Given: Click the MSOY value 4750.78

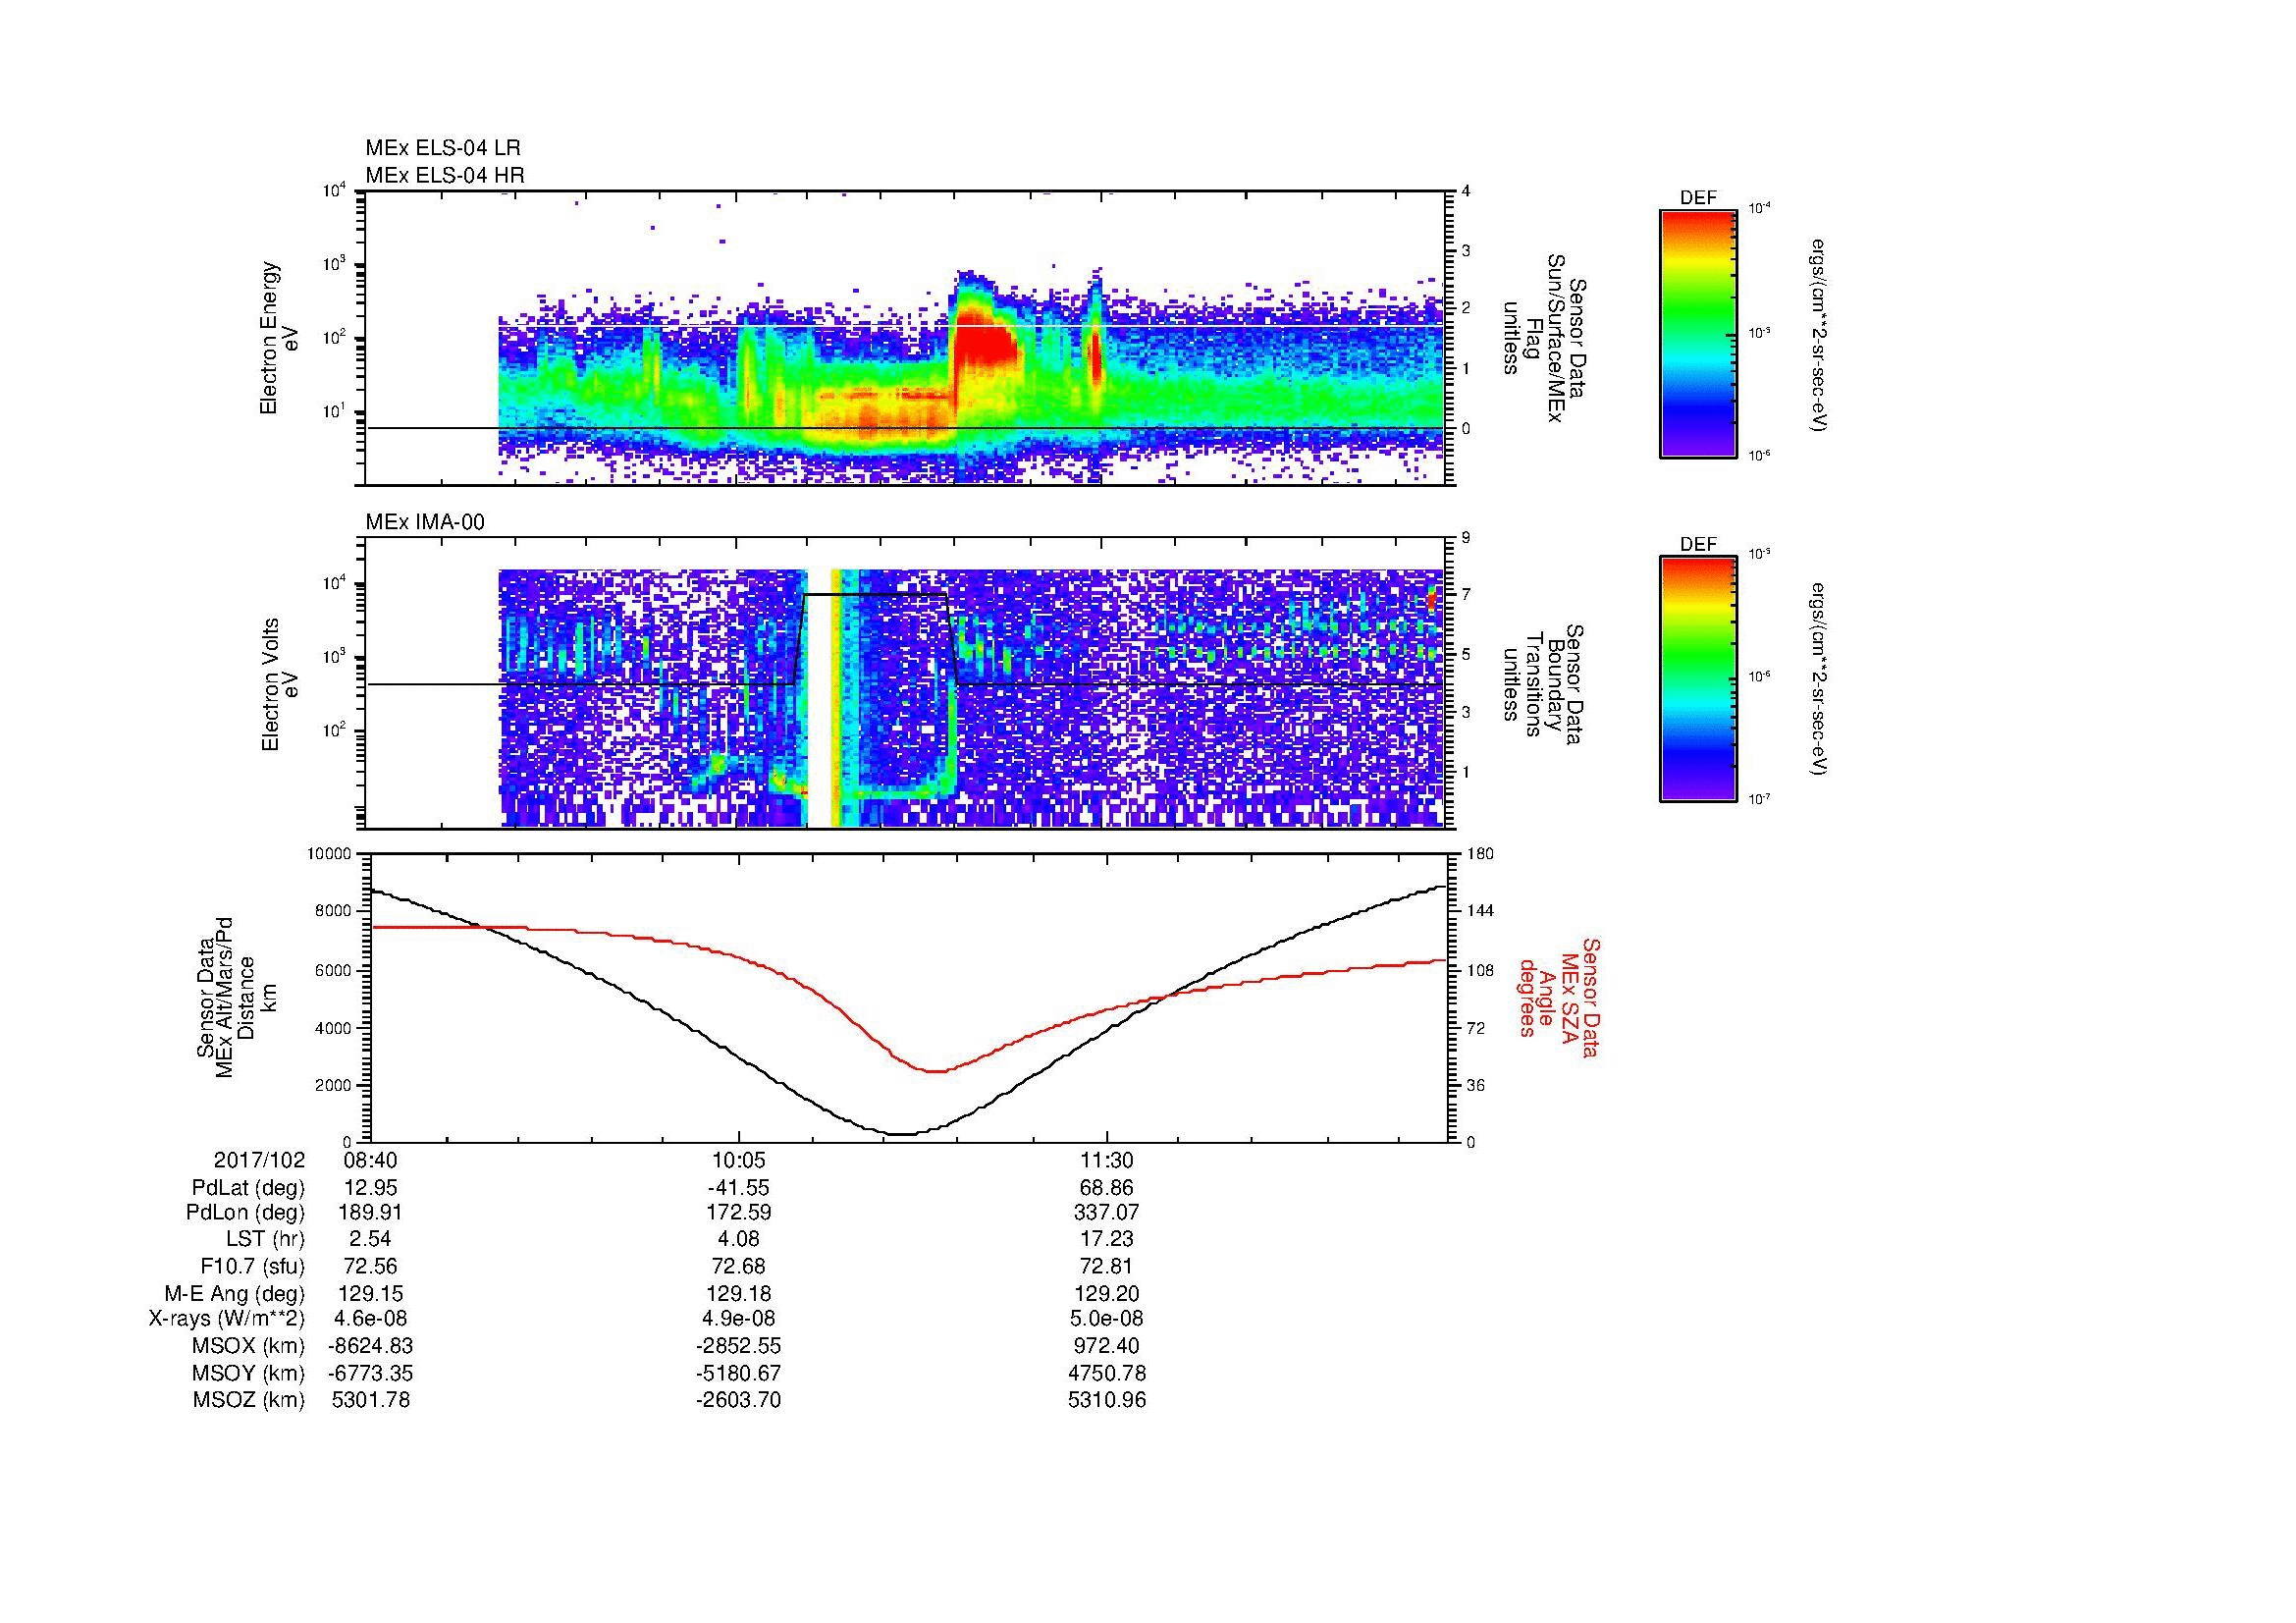Looking at the screenshot, I should [x=1106, y=1374].
